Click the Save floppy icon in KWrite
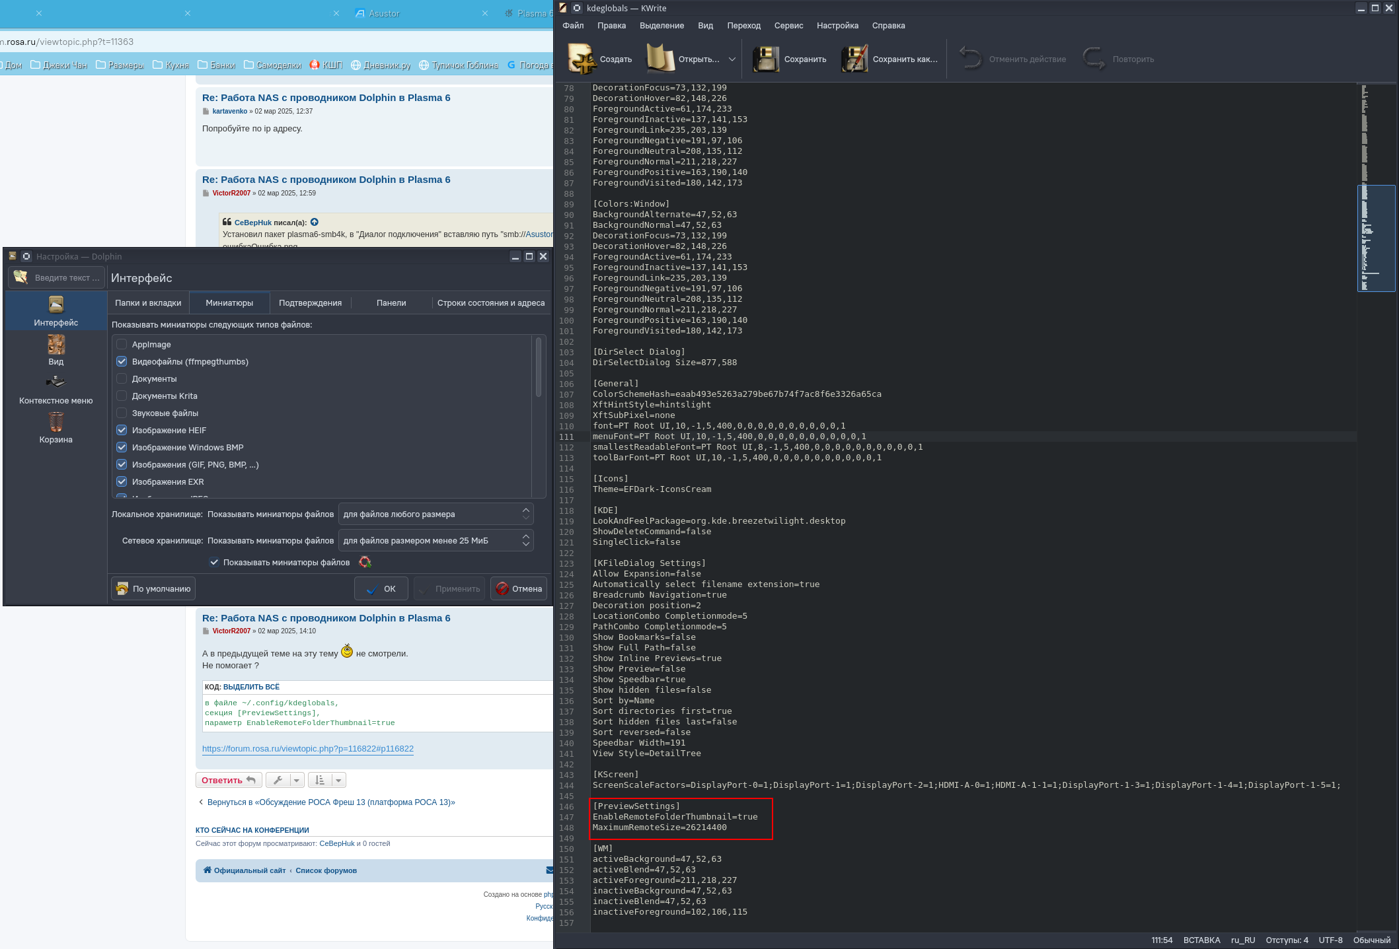 click(766, 59)
